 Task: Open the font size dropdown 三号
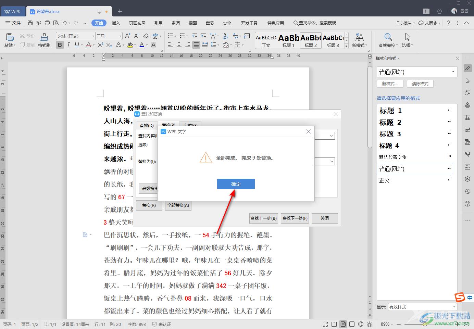(120, 36)
